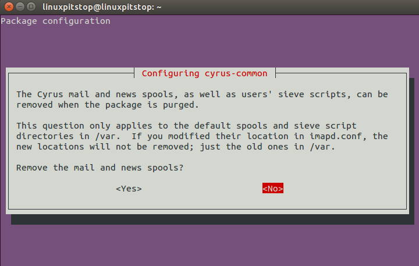Click the 'Package configuration' header text

(55, 21)
